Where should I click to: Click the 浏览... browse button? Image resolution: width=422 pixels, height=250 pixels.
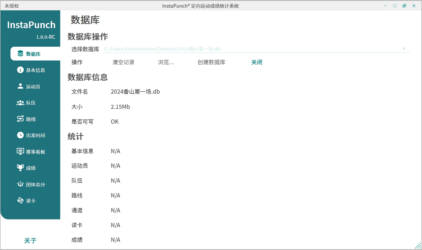[x=166, y=62]
